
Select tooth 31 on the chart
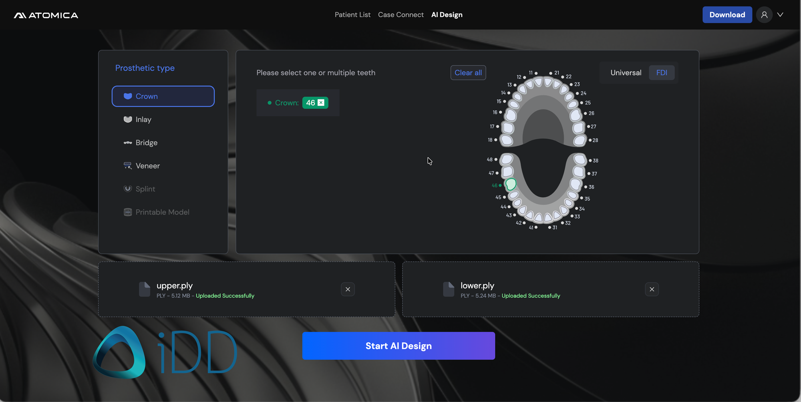click(x=548, y=217)
